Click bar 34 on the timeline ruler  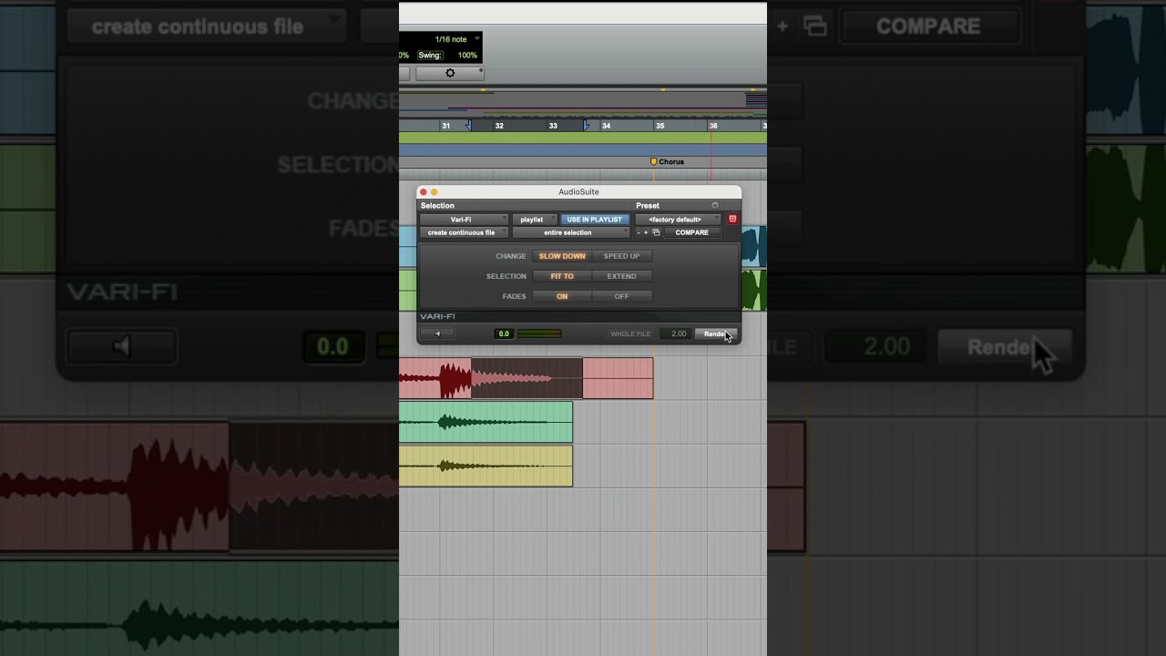[607, 126]
